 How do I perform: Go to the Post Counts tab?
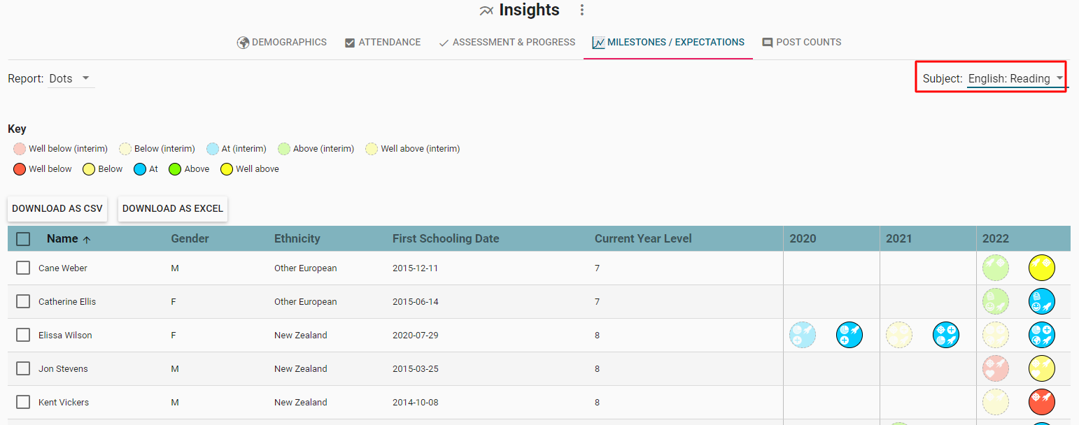tap(802, 43)
